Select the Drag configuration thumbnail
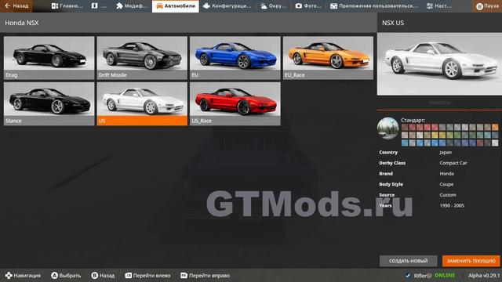The height and width of the screenshot is (282, 502). point(49,58)
